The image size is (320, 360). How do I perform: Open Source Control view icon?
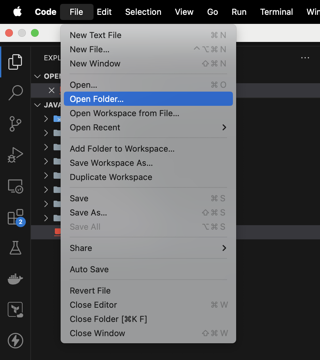(x=15, y=124)
